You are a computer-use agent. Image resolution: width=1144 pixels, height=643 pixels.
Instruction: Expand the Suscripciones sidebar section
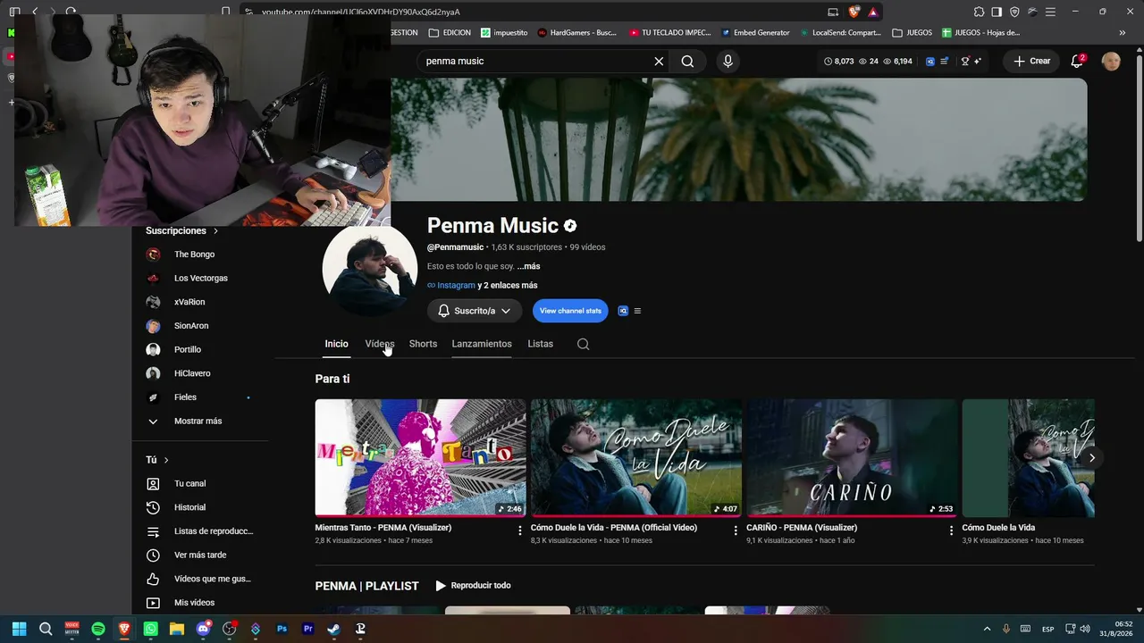click(x=182, y=230)
